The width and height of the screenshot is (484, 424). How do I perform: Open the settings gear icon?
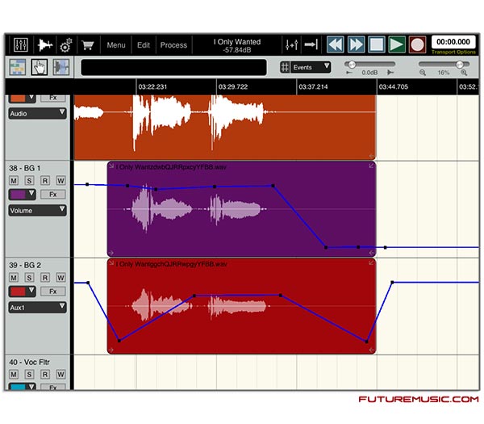(66, 45)
